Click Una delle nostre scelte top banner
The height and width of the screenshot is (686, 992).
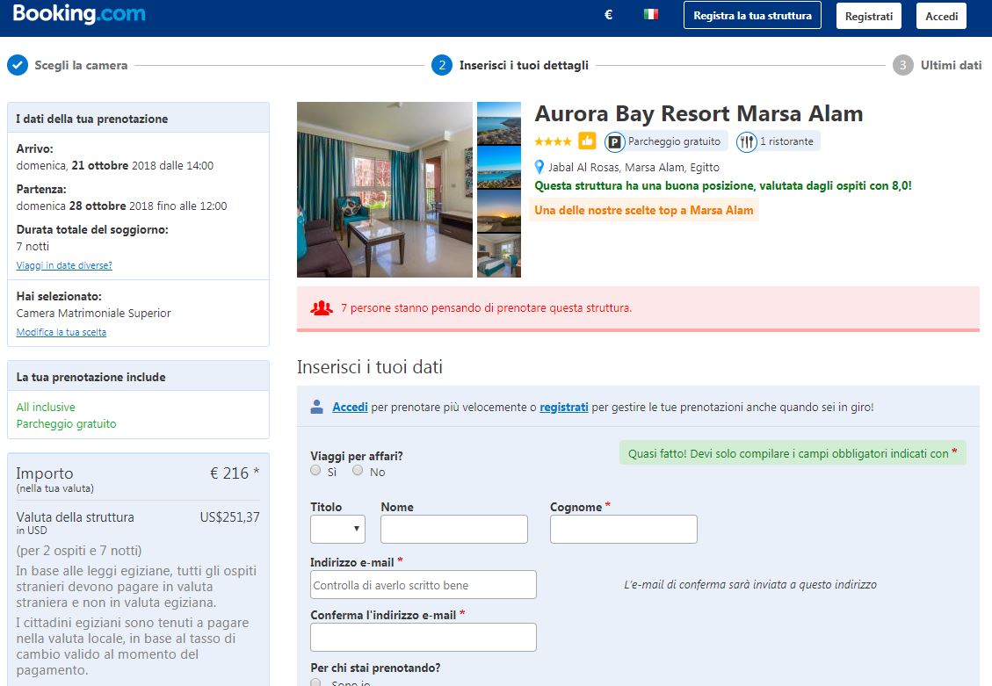644,211
